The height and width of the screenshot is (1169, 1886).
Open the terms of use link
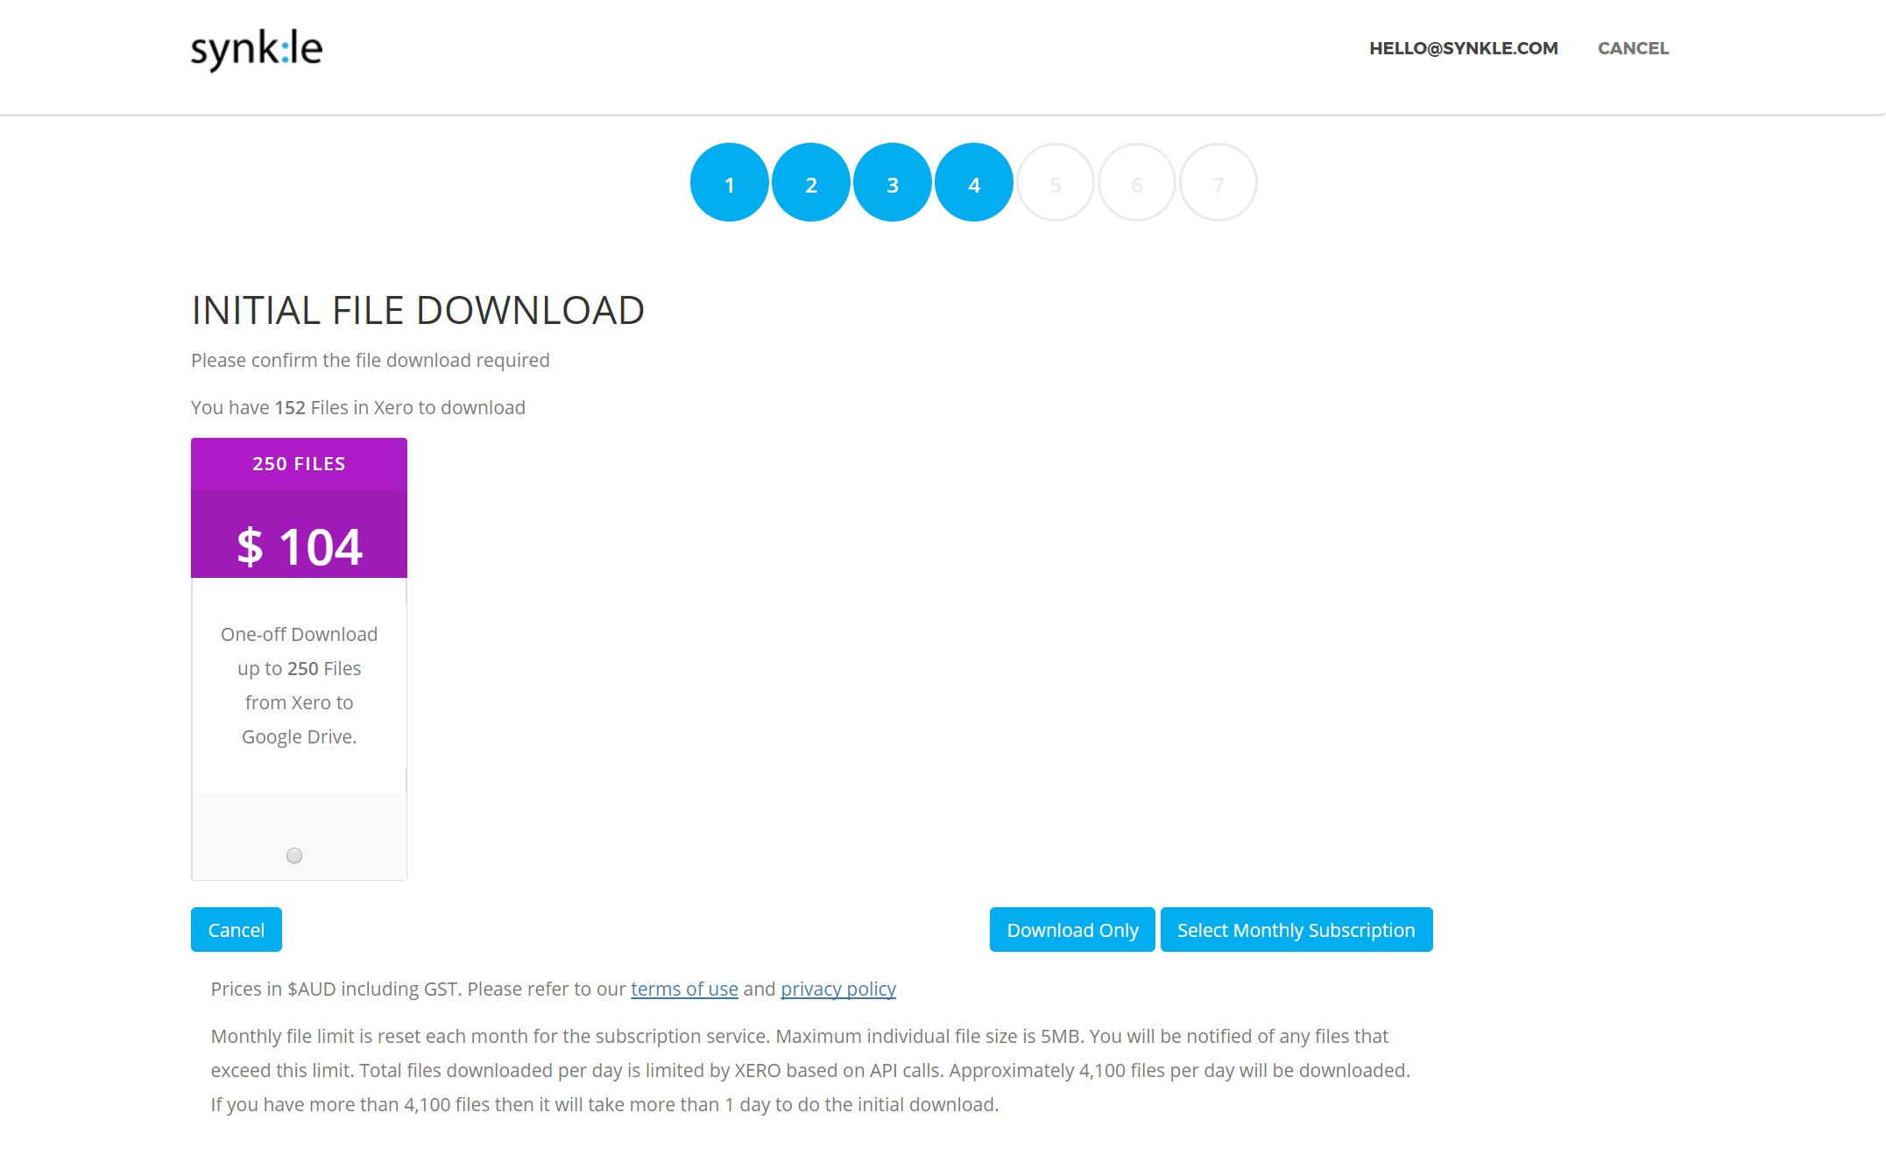tap(684, 989)
